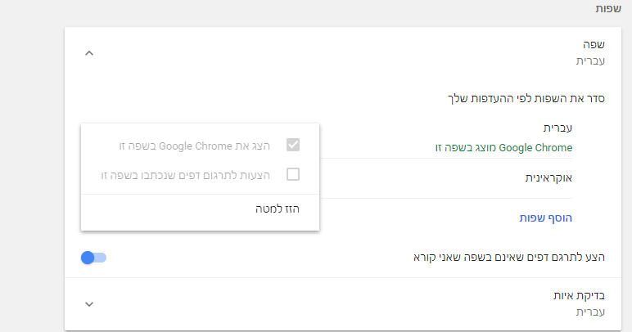Viewport: 632px width, 332px height.
Task: Click the 'שפות' page heading
Action: [x=611, y=9]
